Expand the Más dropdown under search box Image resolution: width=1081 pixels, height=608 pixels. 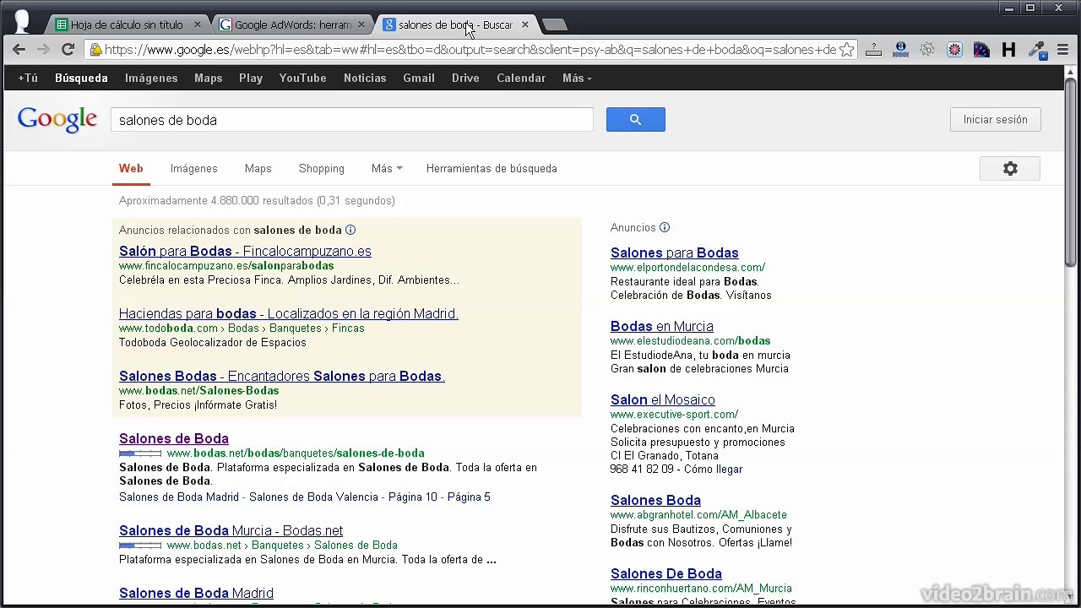click(387, 169)
